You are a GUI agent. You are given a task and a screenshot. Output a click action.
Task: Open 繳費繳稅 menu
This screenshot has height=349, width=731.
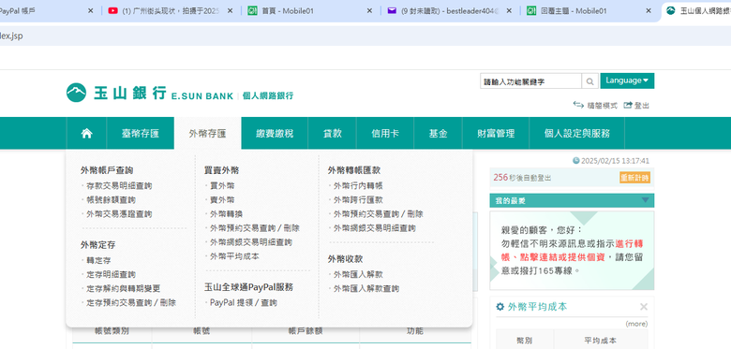pyautogui.click(x=275, y=134)
